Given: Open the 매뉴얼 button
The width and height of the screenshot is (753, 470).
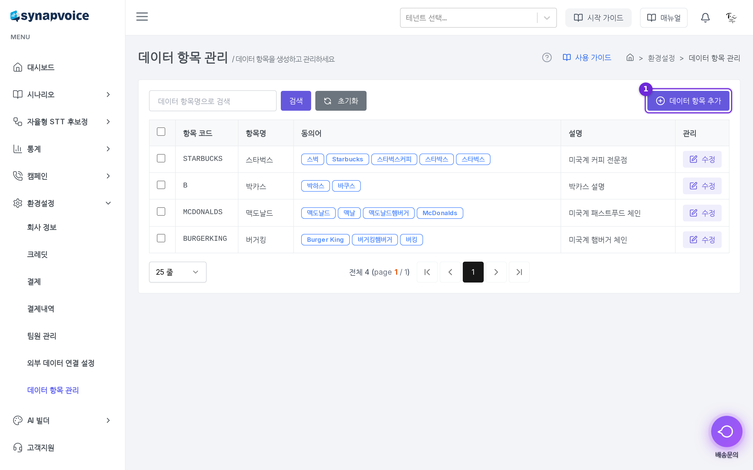Looking at the screenshot, I should 663,18.
